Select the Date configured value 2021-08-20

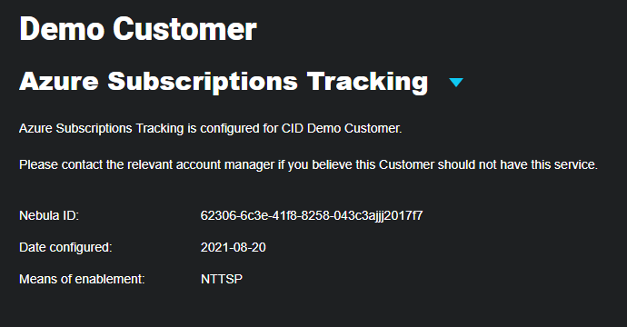click(234, 247)
